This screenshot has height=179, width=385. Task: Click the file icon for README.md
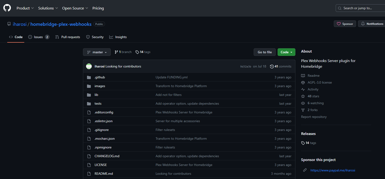[89, 174]
